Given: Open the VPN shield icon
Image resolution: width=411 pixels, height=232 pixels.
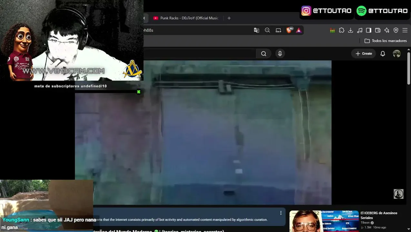Looking at the screenshot, I should pyautogui.click(x=396, y=30).
